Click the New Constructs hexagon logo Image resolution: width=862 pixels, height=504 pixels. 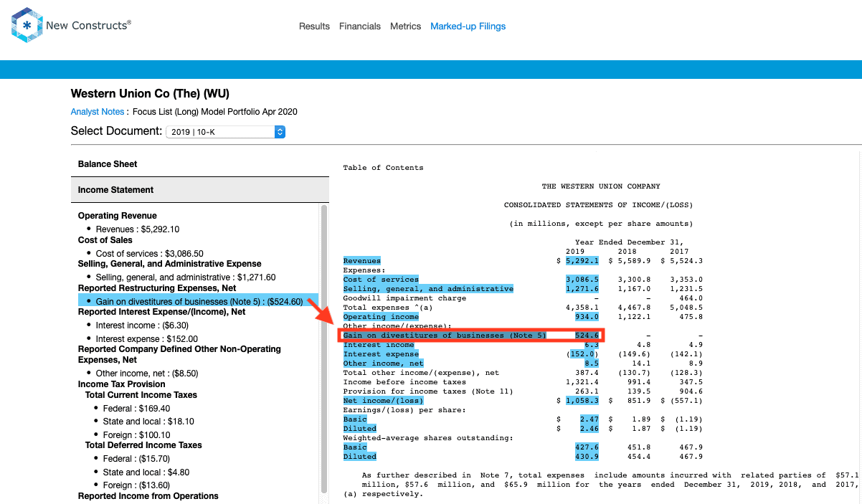coord(26,25)
